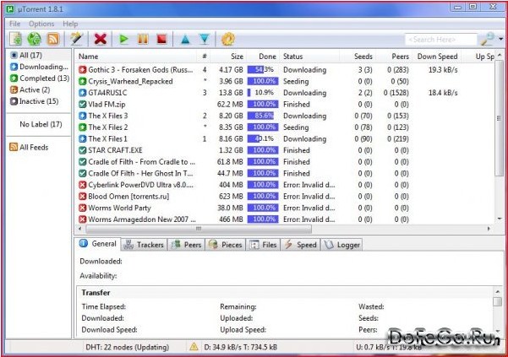Move torrent up the queue arrow
Viewport: 508px width, 357px height.
coord(185,40)
